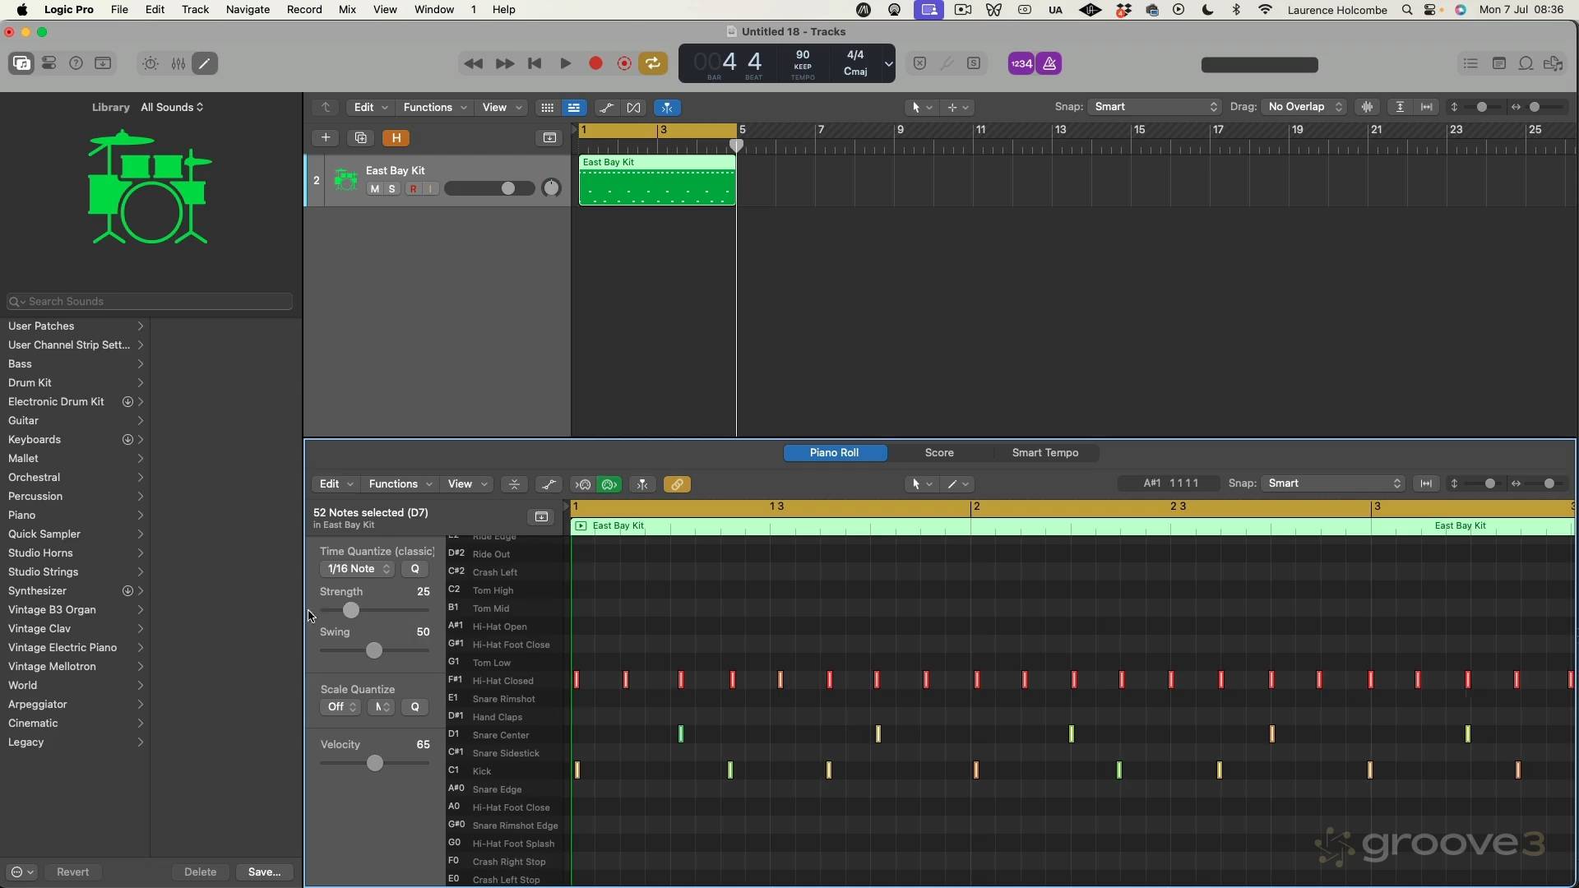Switch to the Smart Tempo tab

[x=1045, y=453]
